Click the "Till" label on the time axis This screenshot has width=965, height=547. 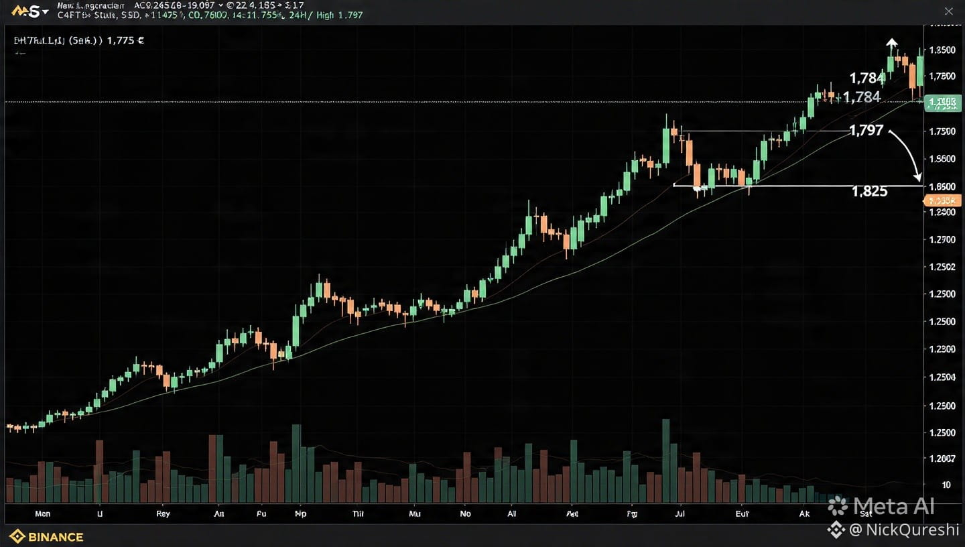(x=358, y=514)
